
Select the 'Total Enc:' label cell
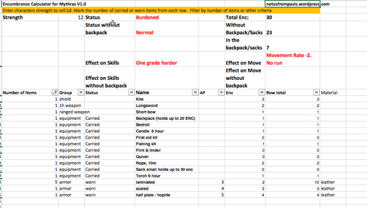(245, 18)
